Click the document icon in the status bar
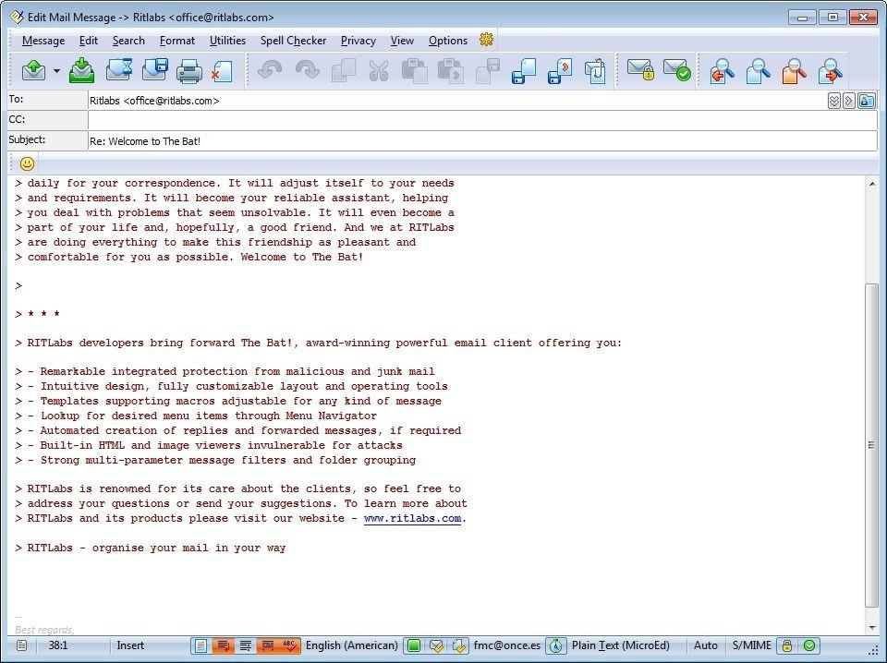887x663 pixels. point(21,645)
